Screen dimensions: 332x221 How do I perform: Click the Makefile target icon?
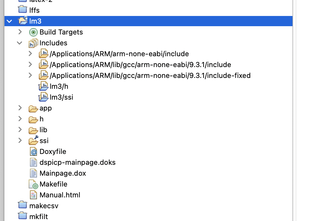[33, 184]
